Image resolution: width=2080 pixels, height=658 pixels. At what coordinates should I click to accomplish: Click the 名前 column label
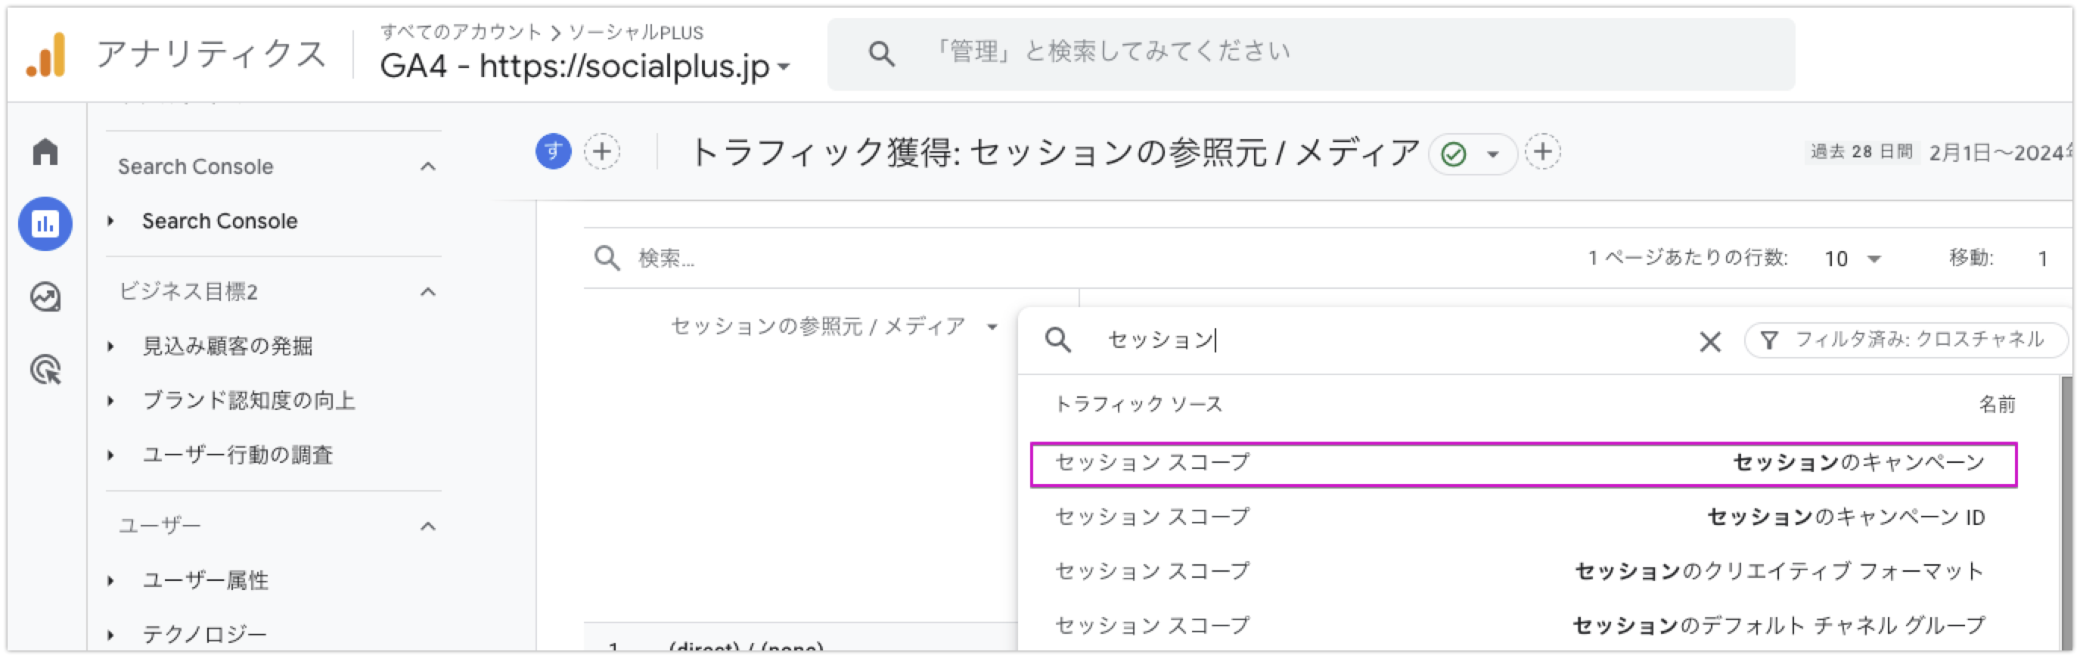pos(1996,405)
